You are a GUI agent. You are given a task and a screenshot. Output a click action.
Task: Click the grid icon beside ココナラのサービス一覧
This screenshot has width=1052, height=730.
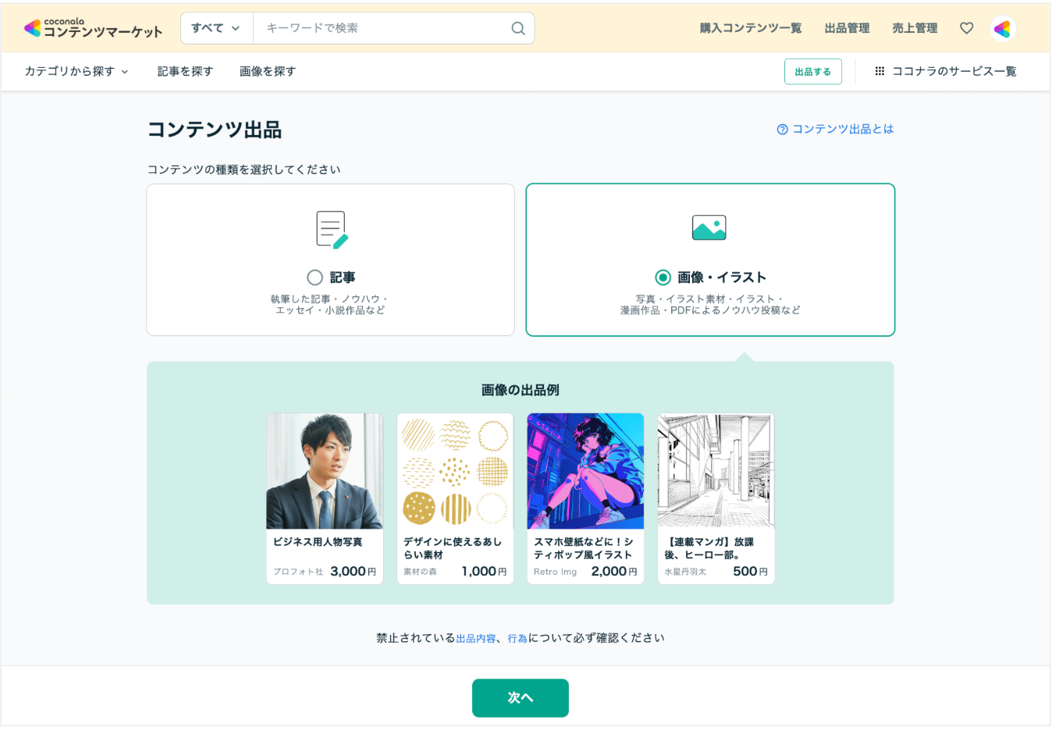[x=880, y=71]
